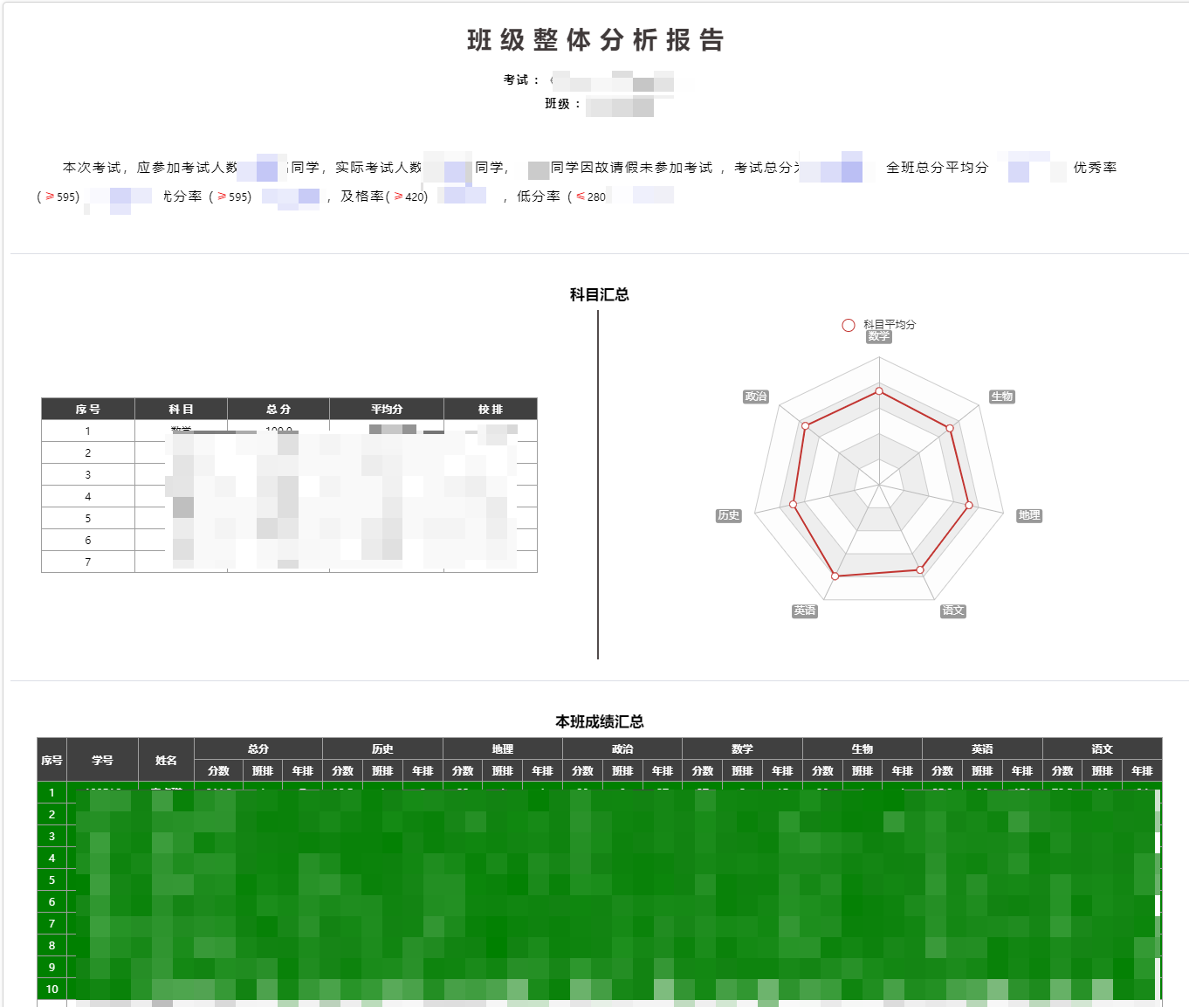The image size is (1189, 1007).
Task: Click the 班级： label near the top
Action: pyautogui.click(x=563, y=103)
